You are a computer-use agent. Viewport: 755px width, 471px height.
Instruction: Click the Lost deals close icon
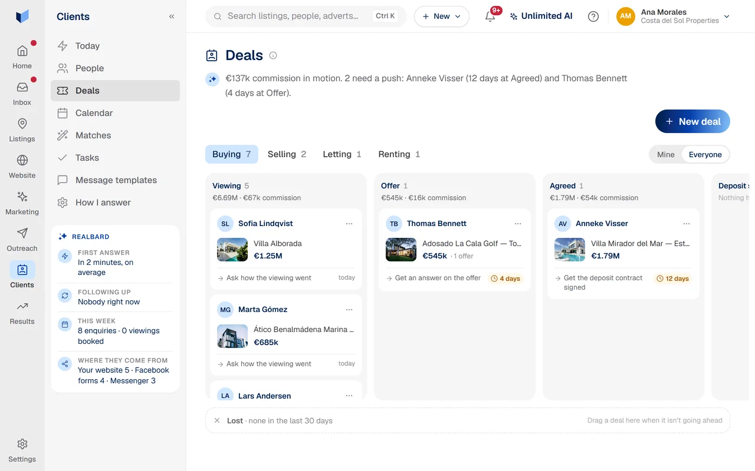[x=217, y=420]
